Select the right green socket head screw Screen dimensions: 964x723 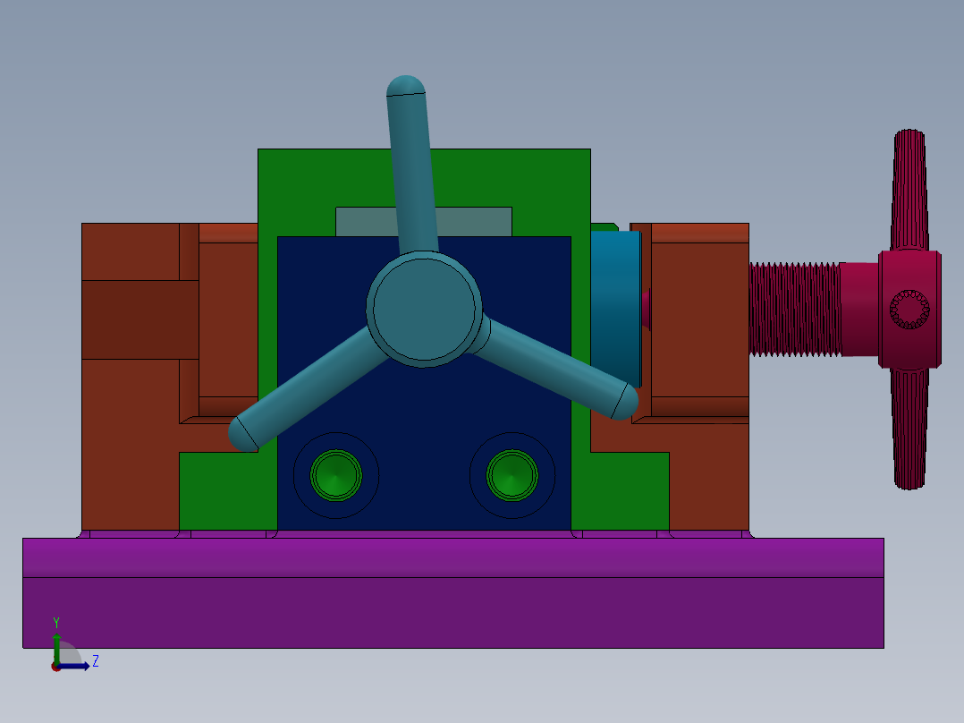(512, 476)
